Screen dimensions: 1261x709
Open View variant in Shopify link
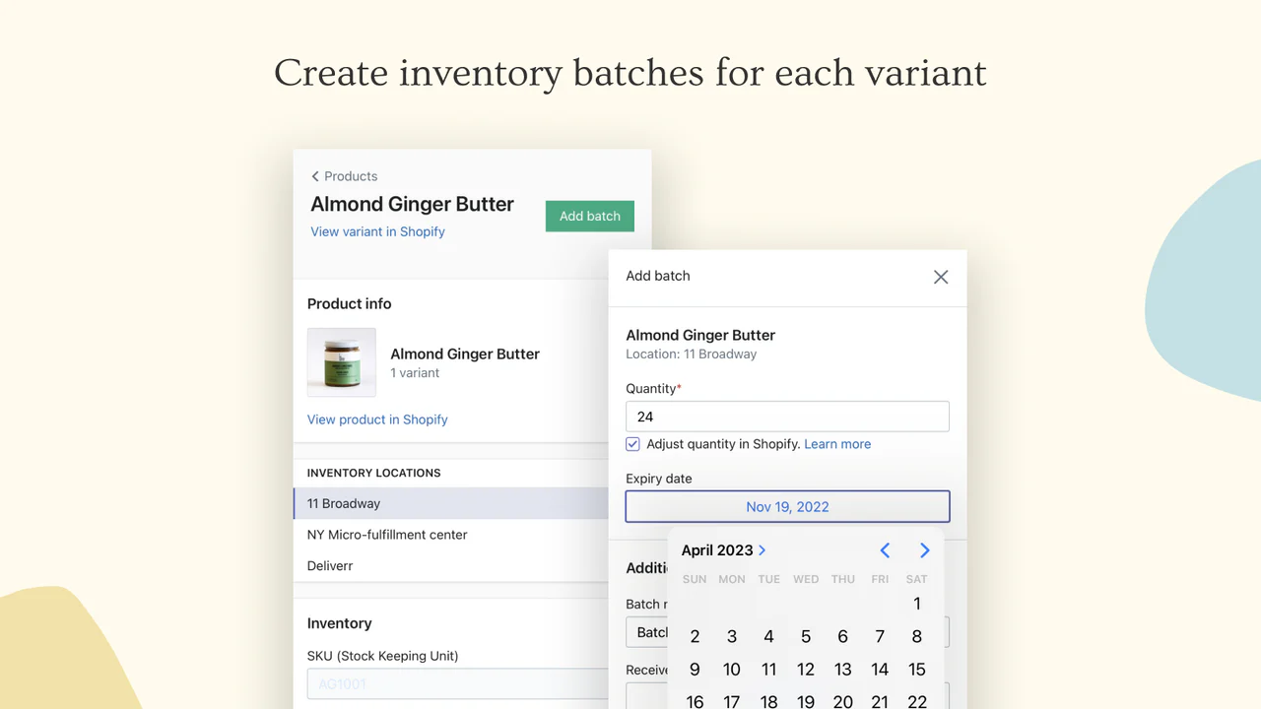[x=377, y=231]
